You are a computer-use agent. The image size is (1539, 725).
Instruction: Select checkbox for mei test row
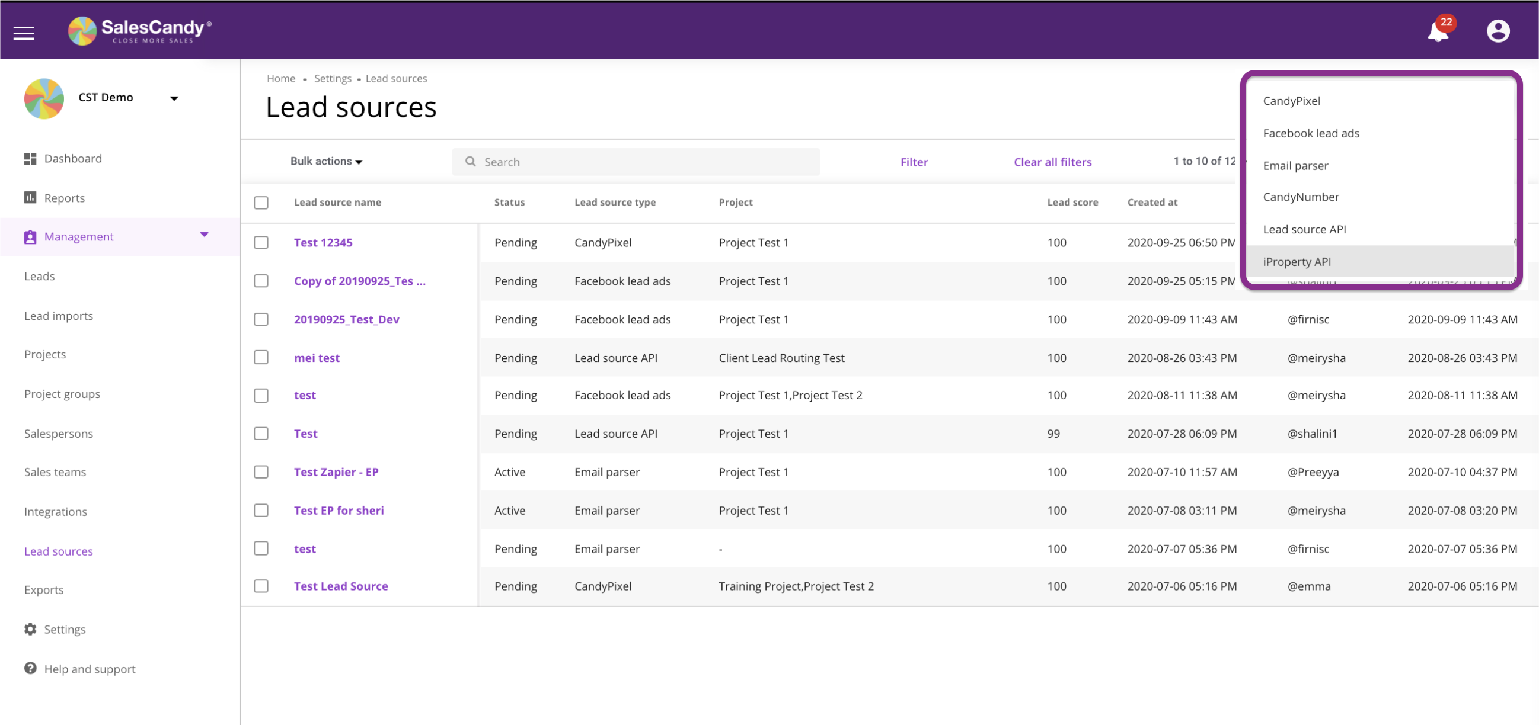pos(261,357)
